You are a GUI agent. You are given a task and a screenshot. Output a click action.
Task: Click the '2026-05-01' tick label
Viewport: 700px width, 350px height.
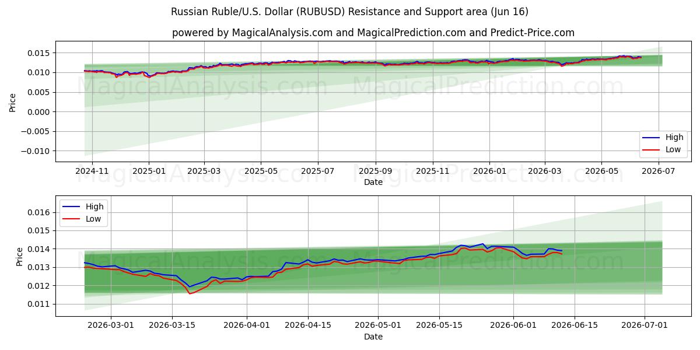coord(377,325)
